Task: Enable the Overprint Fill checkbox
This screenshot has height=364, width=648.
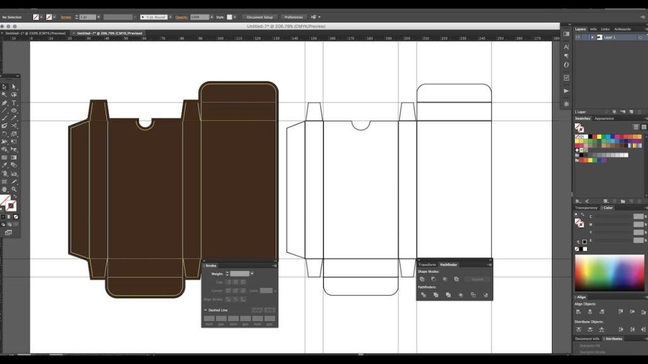Action: tap(577, 346)
